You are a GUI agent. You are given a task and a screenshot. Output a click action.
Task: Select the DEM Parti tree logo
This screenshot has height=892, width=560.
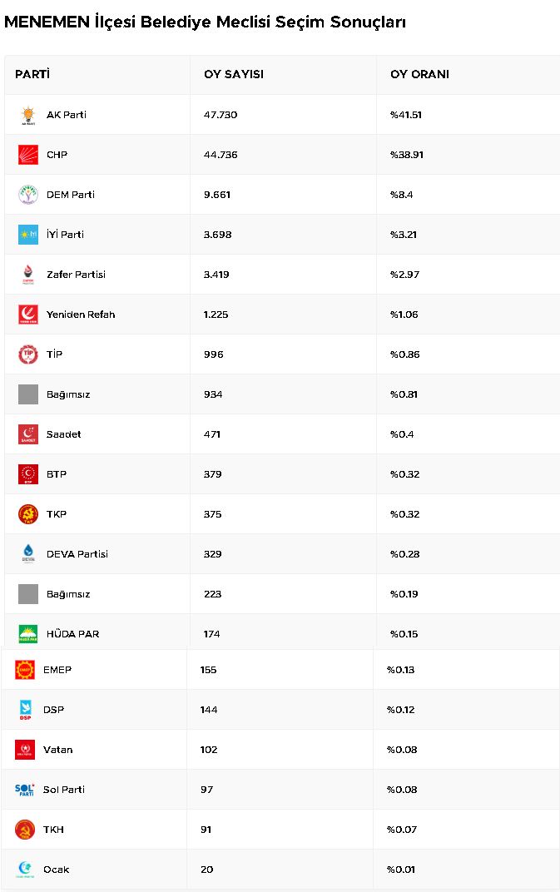point(28,195)
